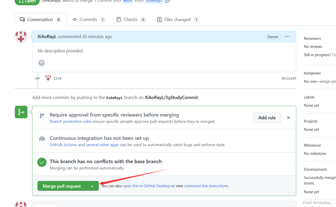Image resolution: width=336 pixels, height=207 pixels.
Task: Add an emoji reaction to the comment
Action: click(42, 63)
